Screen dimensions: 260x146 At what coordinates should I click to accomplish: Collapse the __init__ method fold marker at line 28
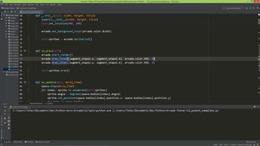(28, 16)
